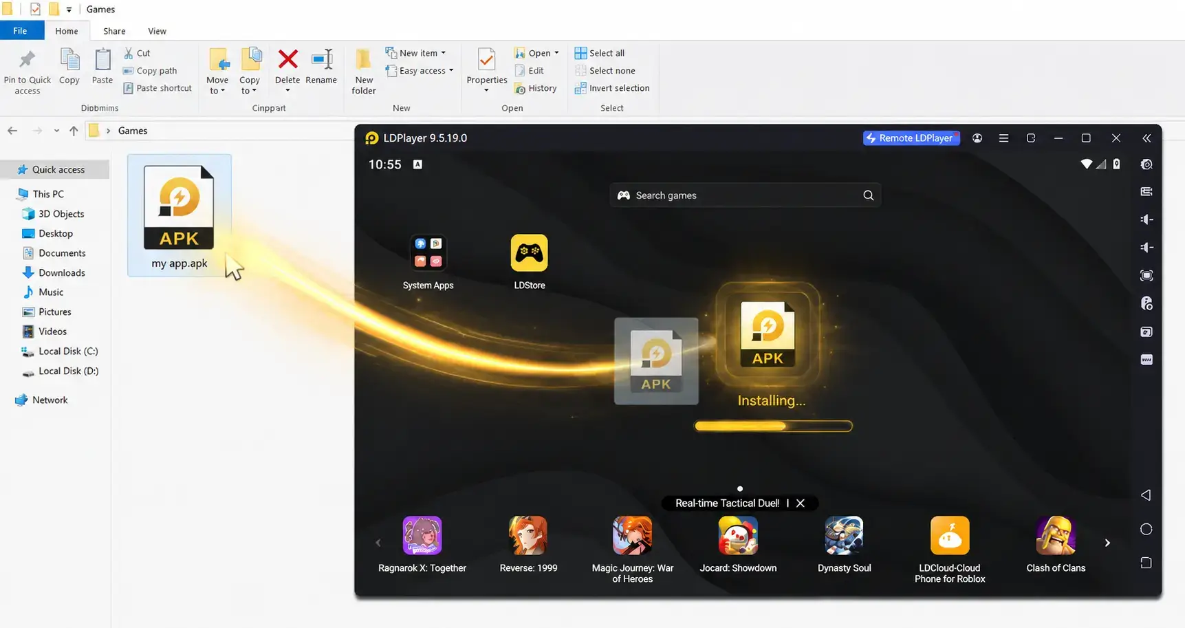Tap the Android home circle button
This screenshot has height=628, width=1185.
pyautogui.click(x=1146, y=529)
